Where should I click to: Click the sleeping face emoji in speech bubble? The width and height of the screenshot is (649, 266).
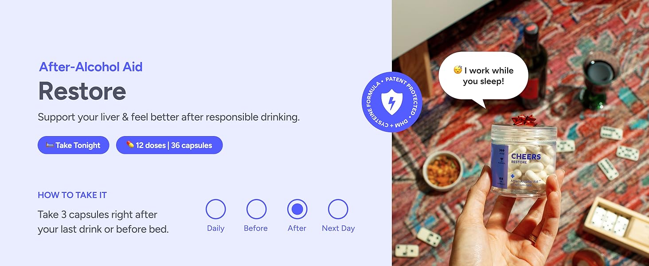(458, 70)
